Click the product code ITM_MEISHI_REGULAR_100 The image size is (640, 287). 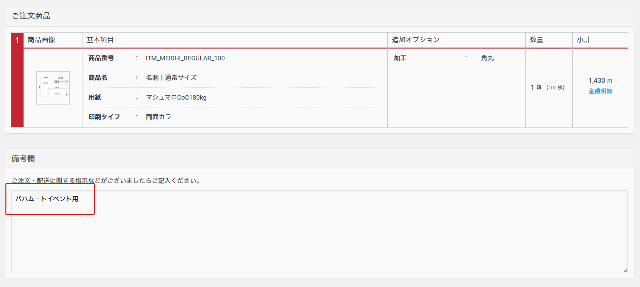[185, 58]
